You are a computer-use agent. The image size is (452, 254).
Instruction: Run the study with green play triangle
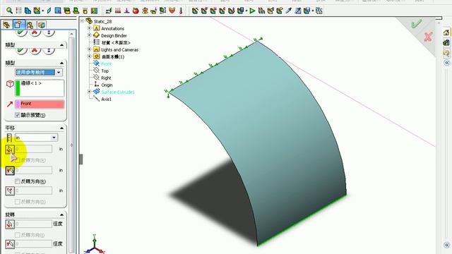[x=253, y=11]
